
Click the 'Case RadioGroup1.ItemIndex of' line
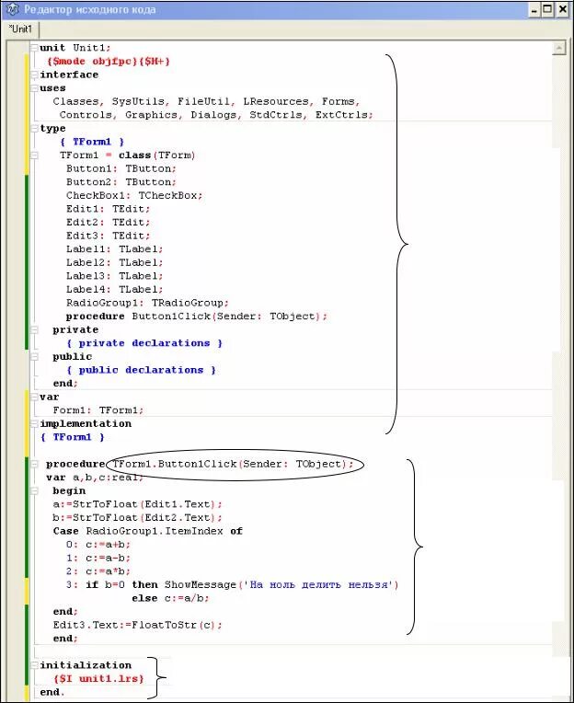(x=148, y=531)
